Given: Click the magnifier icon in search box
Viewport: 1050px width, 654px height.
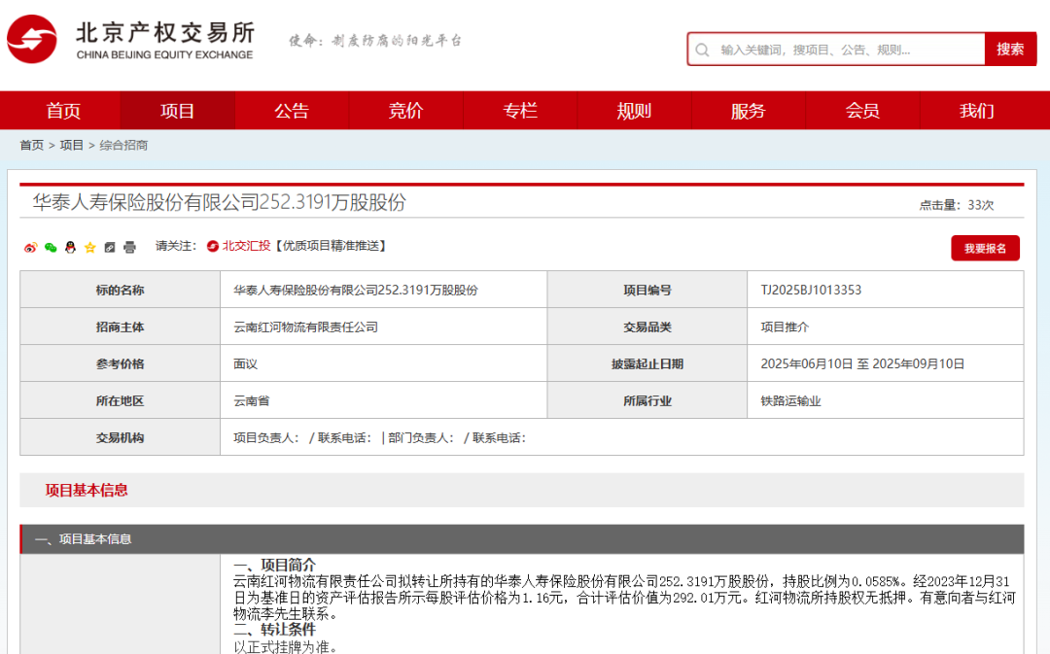Looking at the screenshot, I should click(x=703, y=50).
